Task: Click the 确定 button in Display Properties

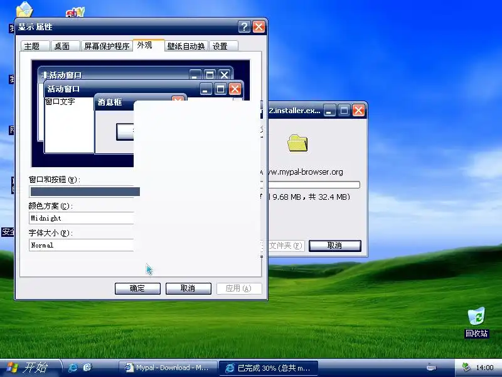Action: (137, 288)
